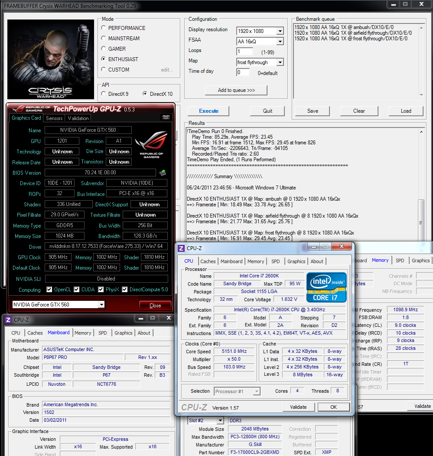Click Quit button in benchmark tool

(x=267, y=111)
